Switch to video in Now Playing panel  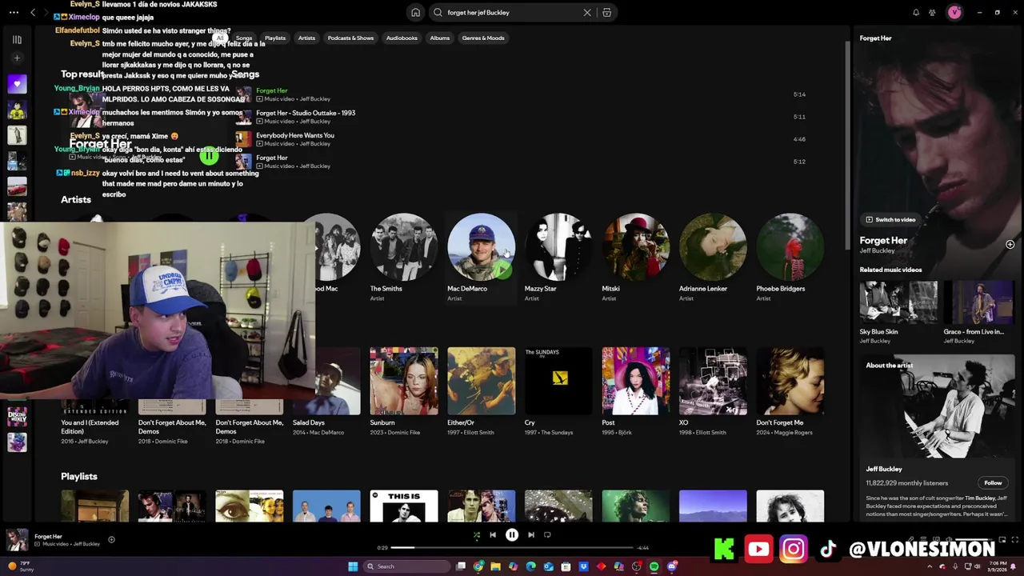click(x=890, y=219)
